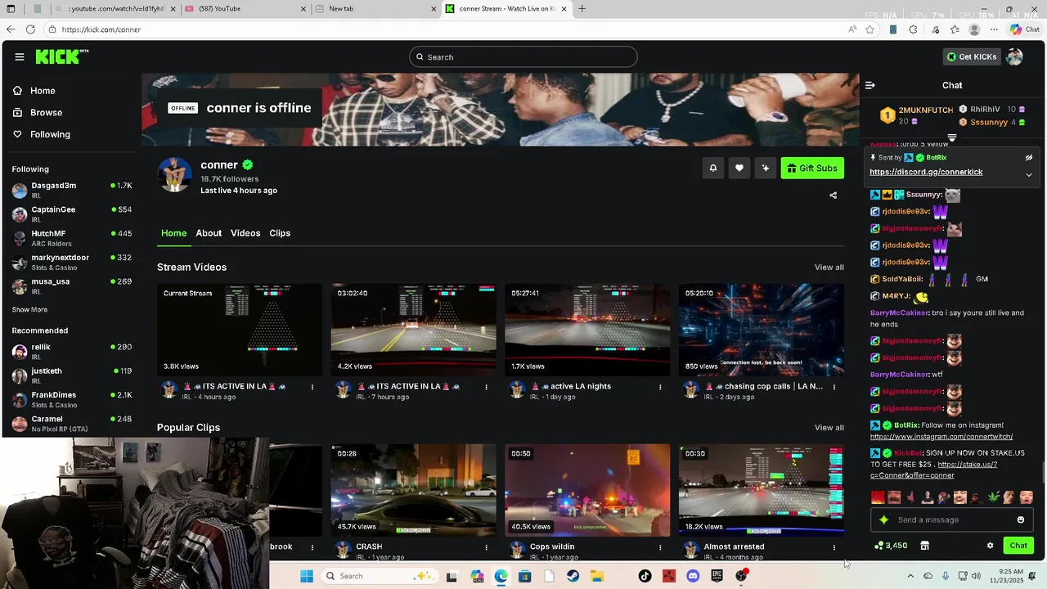Click the 3,450 channel points counter
The width and height of the screenshot is (1047, 589).
coord(891,546)
